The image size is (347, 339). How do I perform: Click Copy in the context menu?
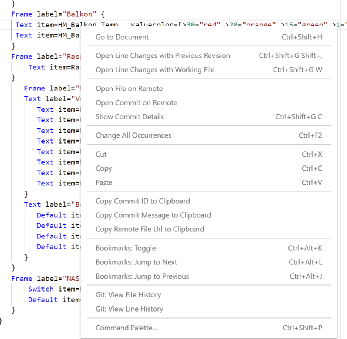104,168
